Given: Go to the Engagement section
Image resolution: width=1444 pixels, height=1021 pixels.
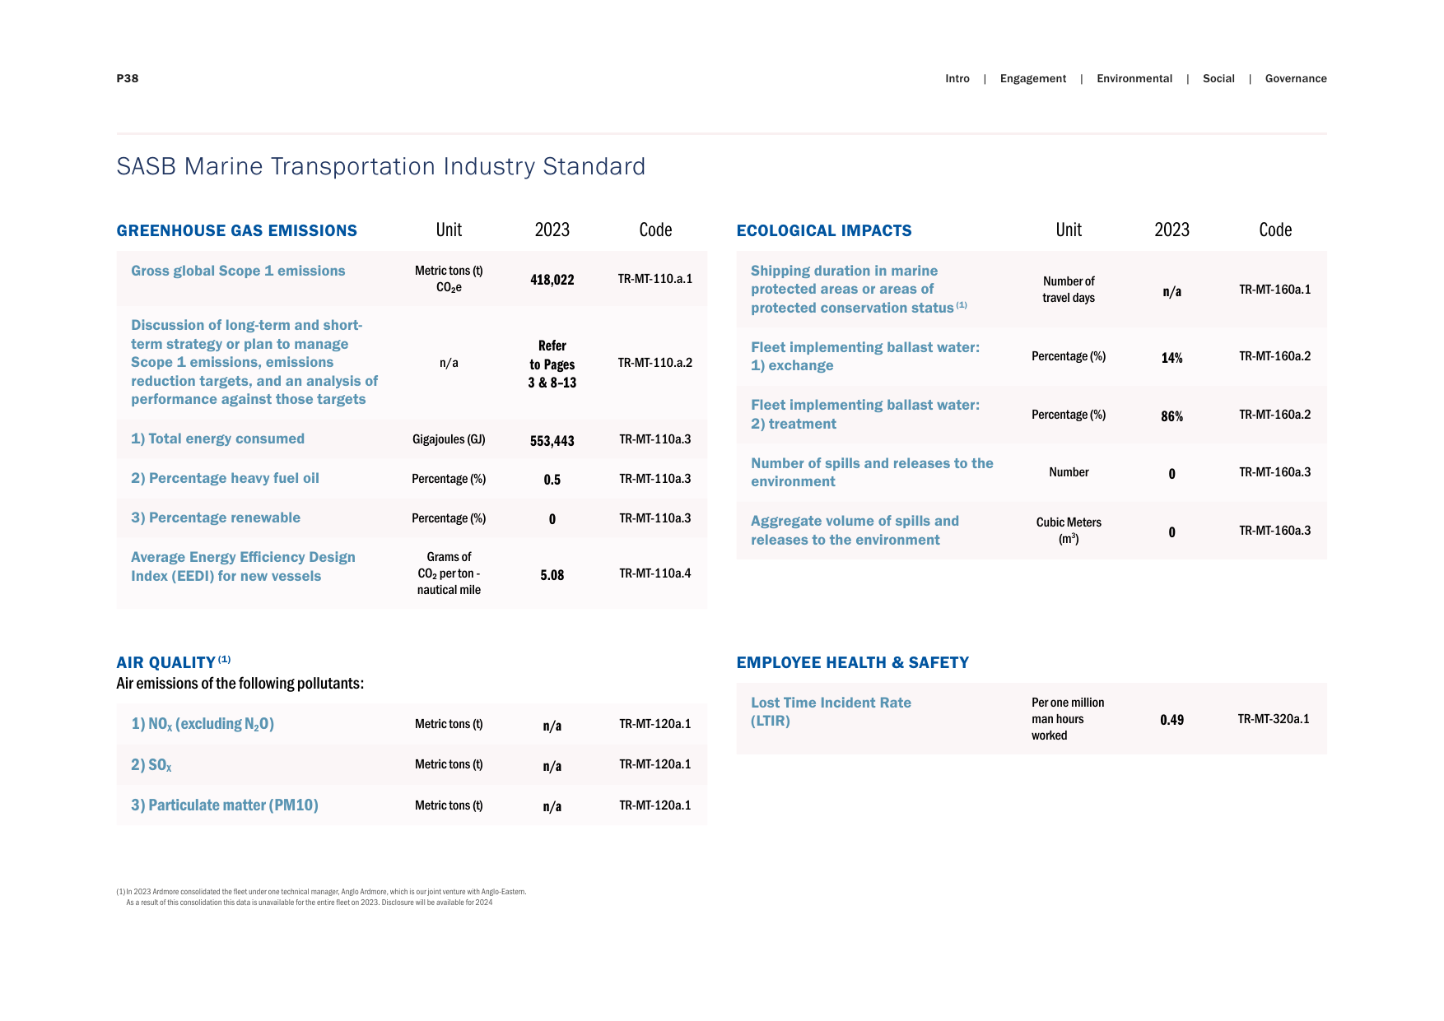Looking at the screenshot, I should click(1032, 79).
